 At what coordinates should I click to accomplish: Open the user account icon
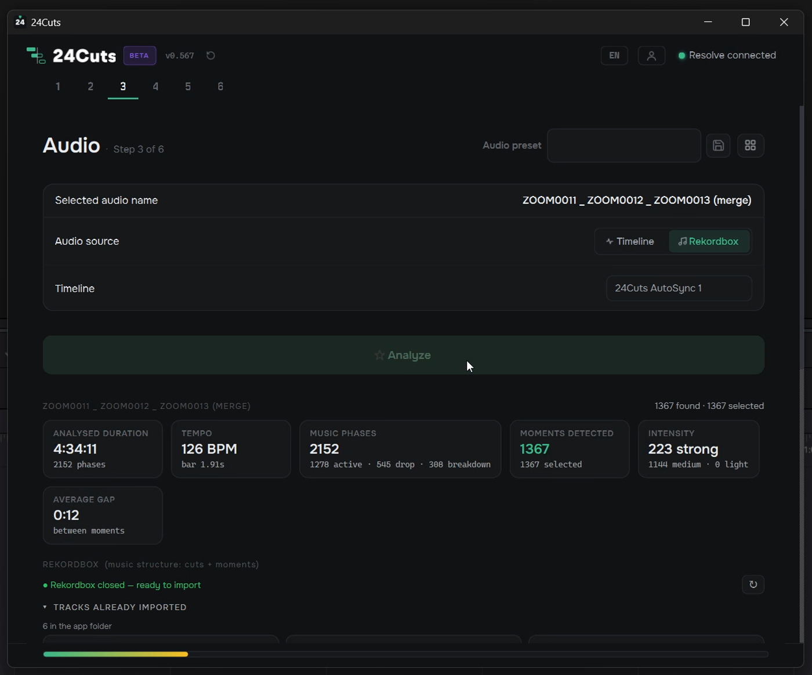pyautogui.click(x=651, y=56)
